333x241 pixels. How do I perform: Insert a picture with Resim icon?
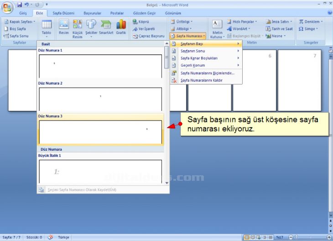pos(64,27)
